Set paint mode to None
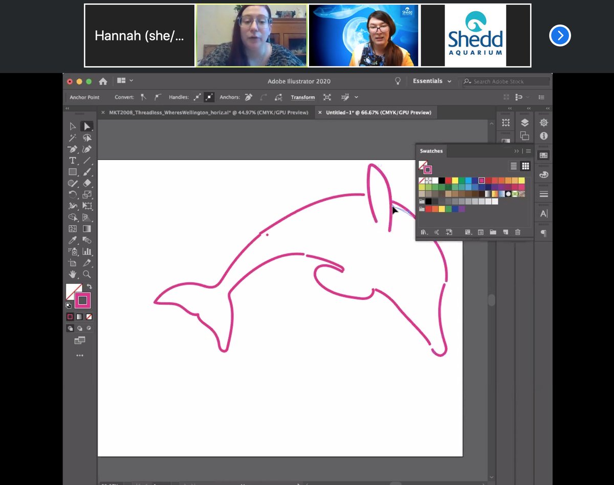This screenshot has height=485, width=614. [89, 317]
